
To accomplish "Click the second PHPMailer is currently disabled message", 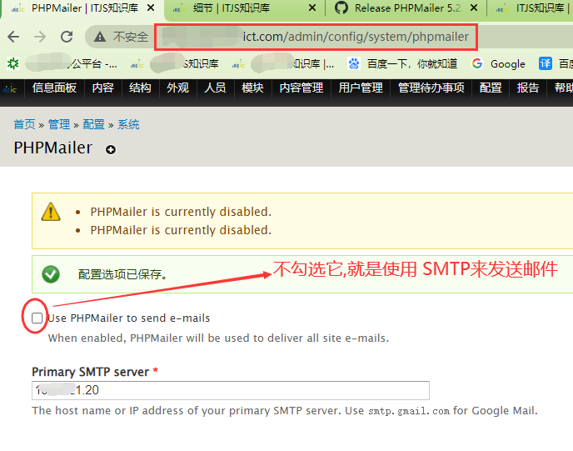I will coord(181,230).
